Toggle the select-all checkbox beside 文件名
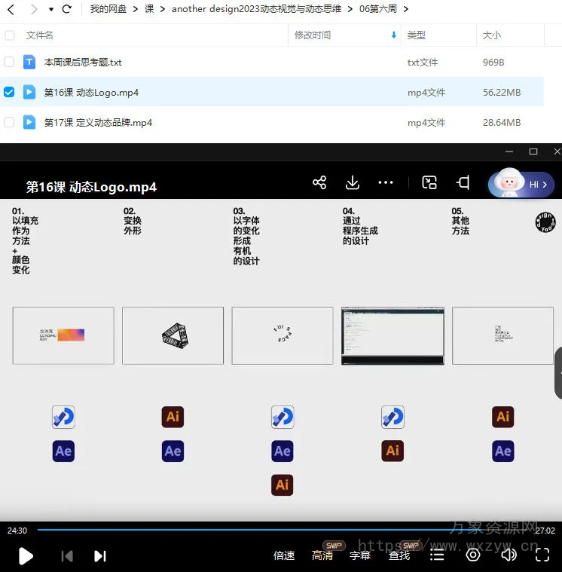The width and height of the screenshot is (562, 572). [x=9, y=35]
